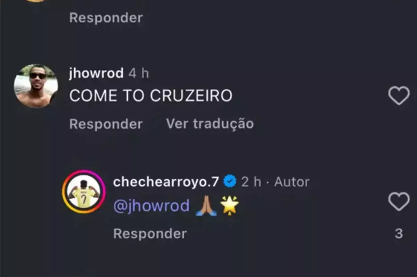
Task: Click Responder under chechearroyo.7's reply
Action: pos(150,234)
